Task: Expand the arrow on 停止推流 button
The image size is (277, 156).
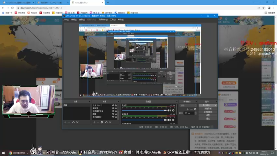Action: [215, 105]
